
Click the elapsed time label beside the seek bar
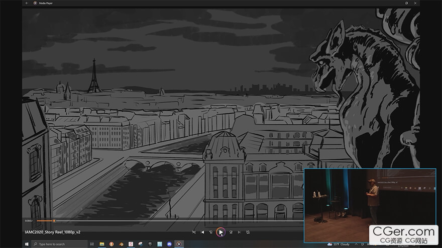29,221
